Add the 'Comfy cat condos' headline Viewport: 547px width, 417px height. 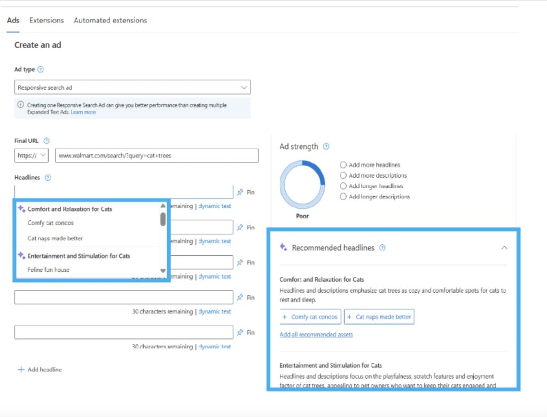tap(310, 316)
